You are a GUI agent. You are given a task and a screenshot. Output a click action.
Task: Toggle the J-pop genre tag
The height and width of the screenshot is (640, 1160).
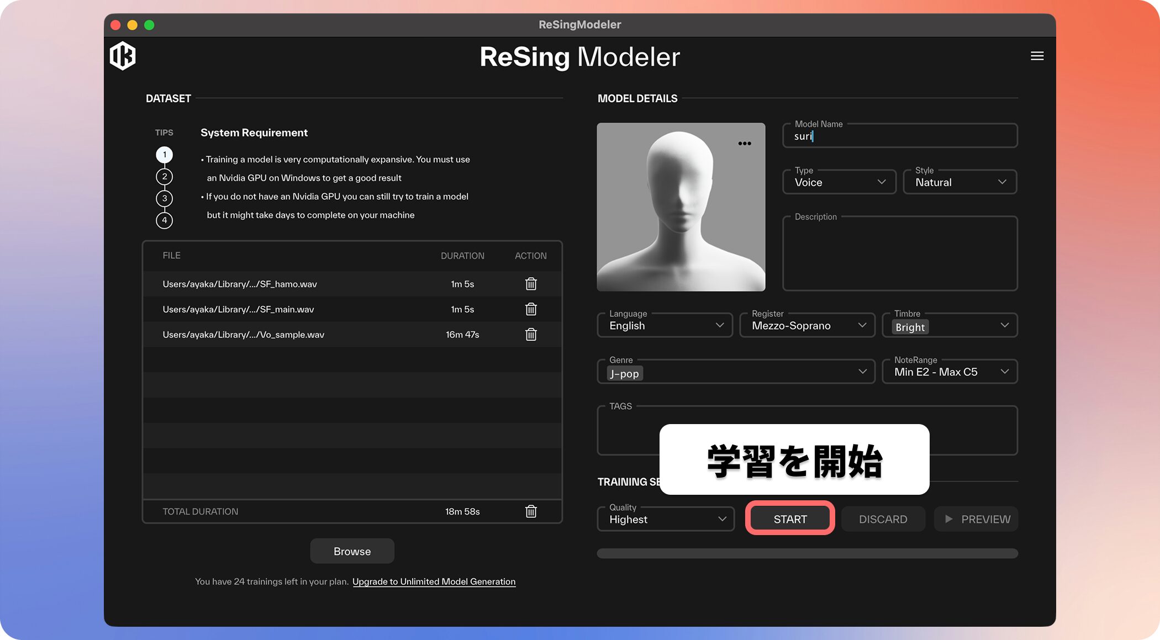click(x=623, y=373)
